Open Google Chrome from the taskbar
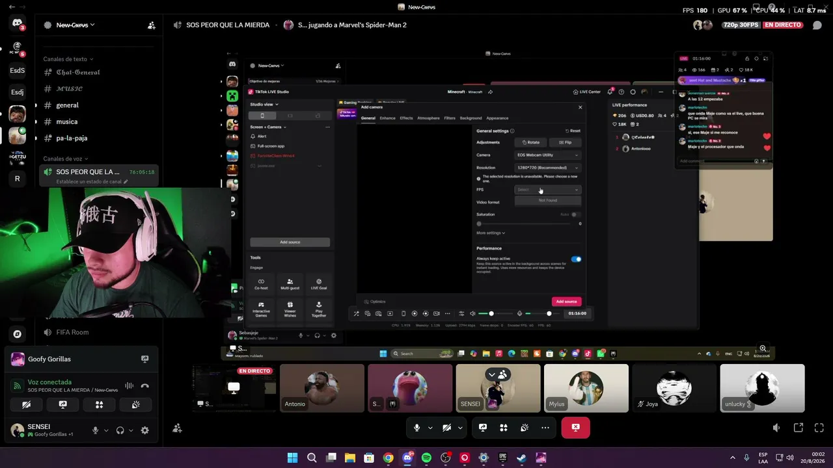This screenshot has width=833, height=468. 388,458
